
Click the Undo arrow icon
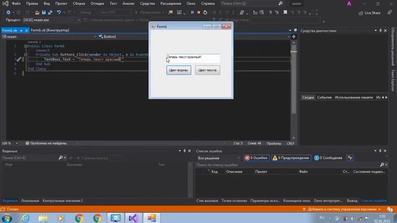(59, 12)
